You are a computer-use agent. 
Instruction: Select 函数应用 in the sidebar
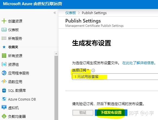[x=15, y=82]
